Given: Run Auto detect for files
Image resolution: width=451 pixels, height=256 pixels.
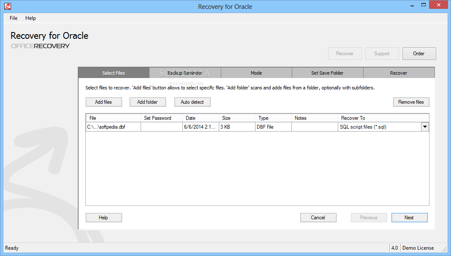Looking at the screenshot, I should [192, 102].
